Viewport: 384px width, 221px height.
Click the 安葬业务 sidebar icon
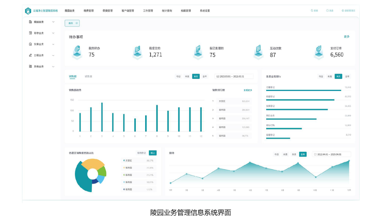[30, 44]
